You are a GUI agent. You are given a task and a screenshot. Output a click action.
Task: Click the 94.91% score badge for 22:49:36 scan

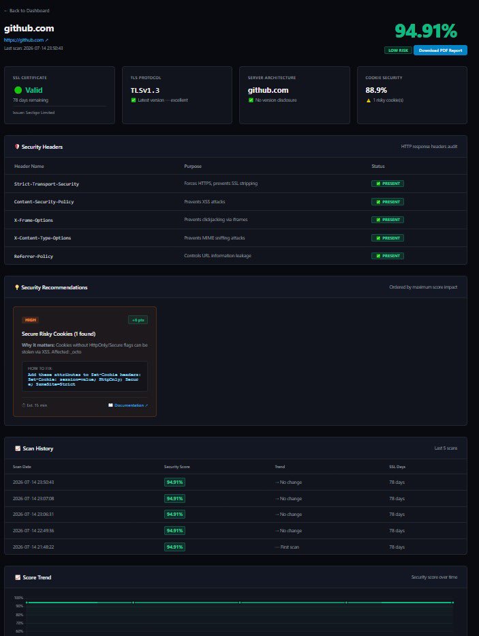tap(174, 530)
